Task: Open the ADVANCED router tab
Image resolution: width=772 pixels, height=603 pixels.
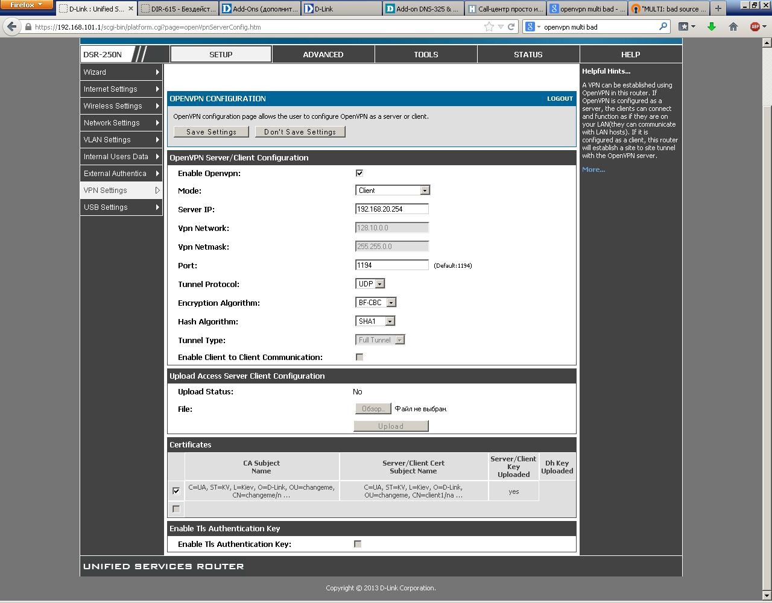Action: (x=323, y=54)
